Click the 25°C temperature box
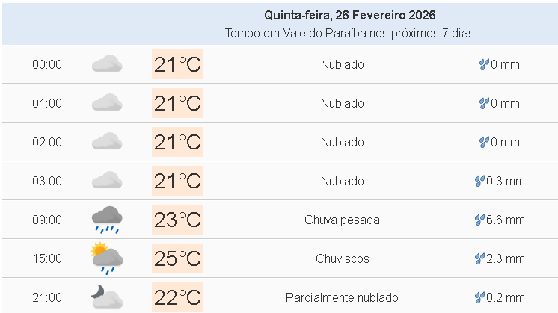 click(177, 258)
